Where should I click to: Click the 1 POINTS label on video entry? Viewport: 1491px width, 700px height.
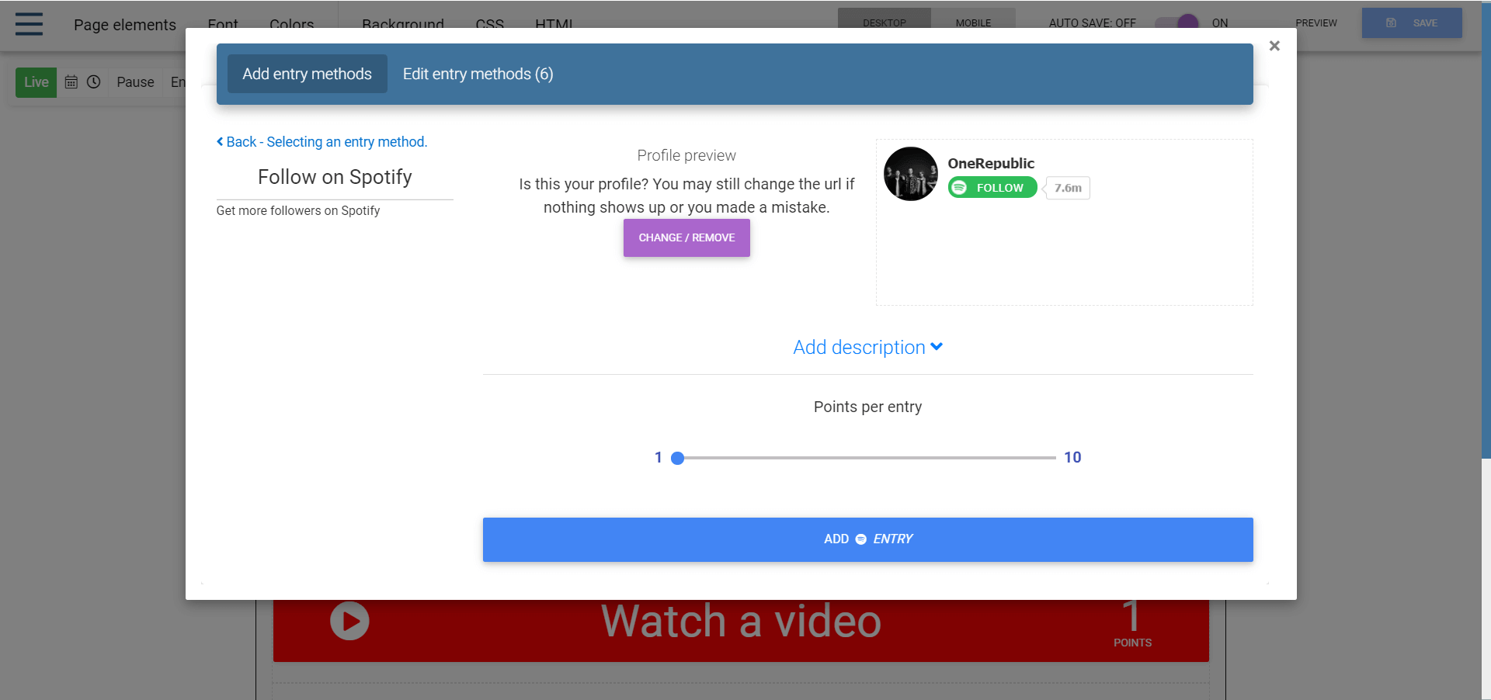tap(1132, 625)
